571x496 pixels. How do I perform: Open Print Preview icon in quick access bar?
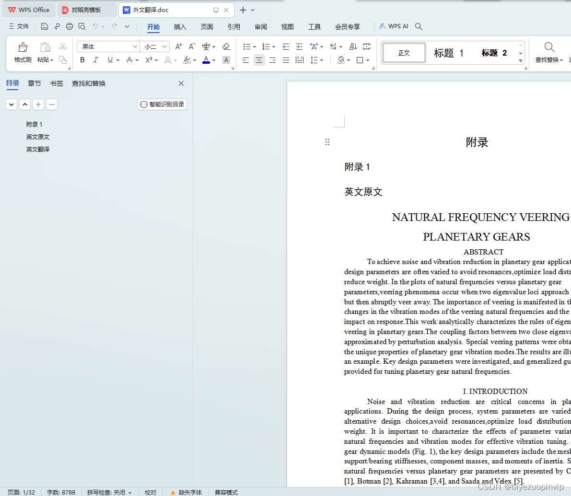coord(82,26)
